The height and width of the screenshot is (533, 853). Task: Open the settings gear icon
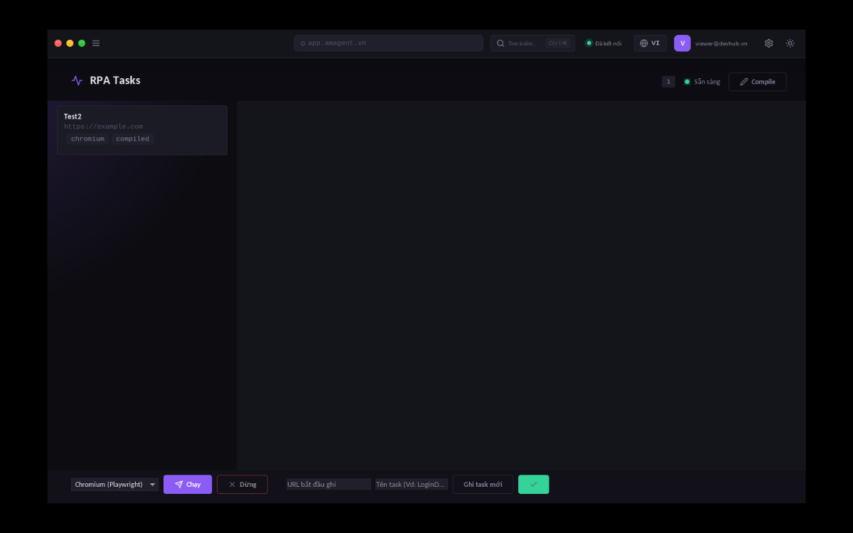click(x=768, y=43)
